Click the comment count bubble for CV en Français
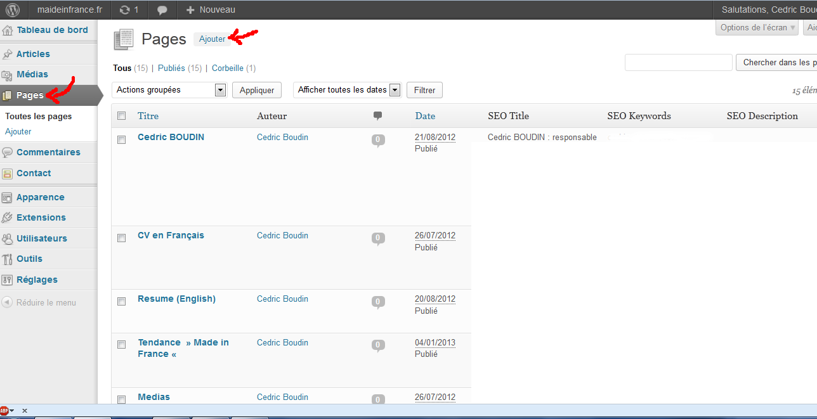Screen dimensions: 817x419 coord(378,239)
